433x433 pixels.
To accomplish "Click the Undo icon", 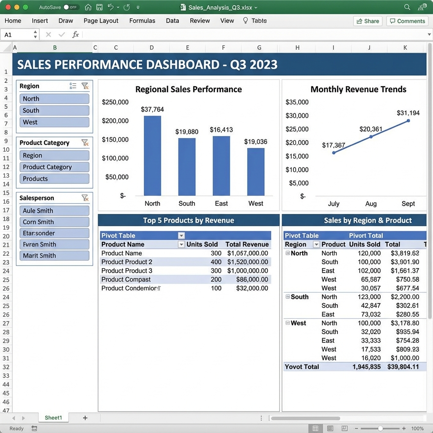I will (x=111, y=7).
